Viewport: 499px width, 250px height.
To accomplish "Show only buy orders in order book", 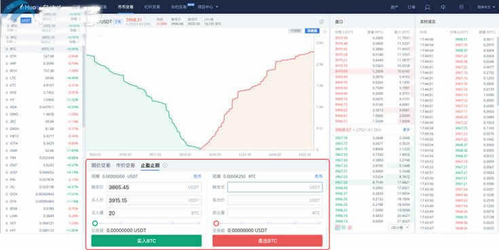I will pyautogui.click(x=344, y=228).
